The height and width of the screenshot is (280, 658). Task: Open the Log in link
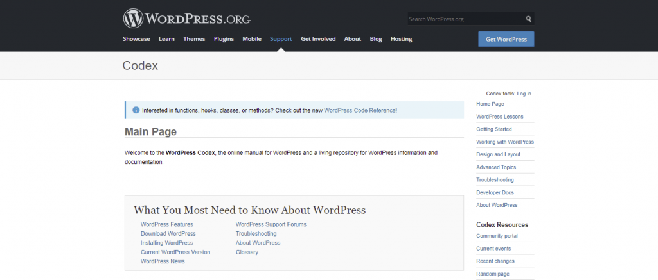pos(524,94)
